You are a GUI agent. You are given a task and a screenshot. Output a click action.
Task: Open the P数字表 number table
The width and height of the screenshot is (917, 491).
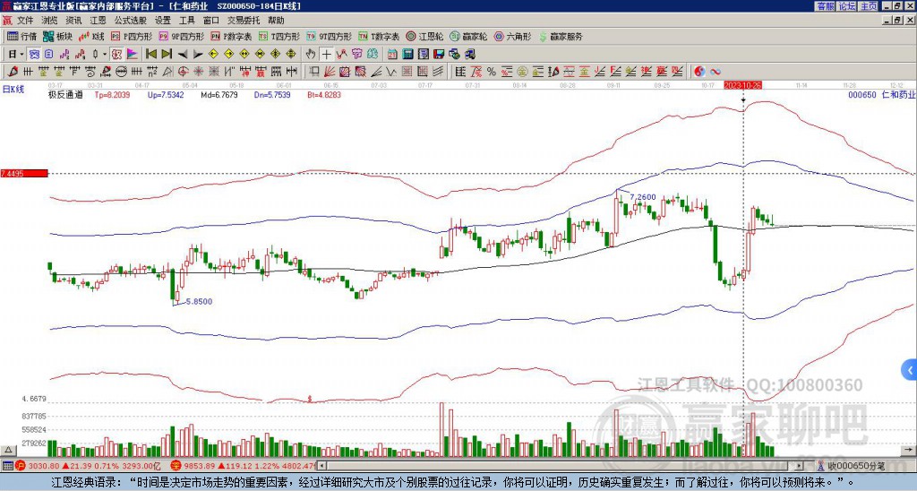231,36
